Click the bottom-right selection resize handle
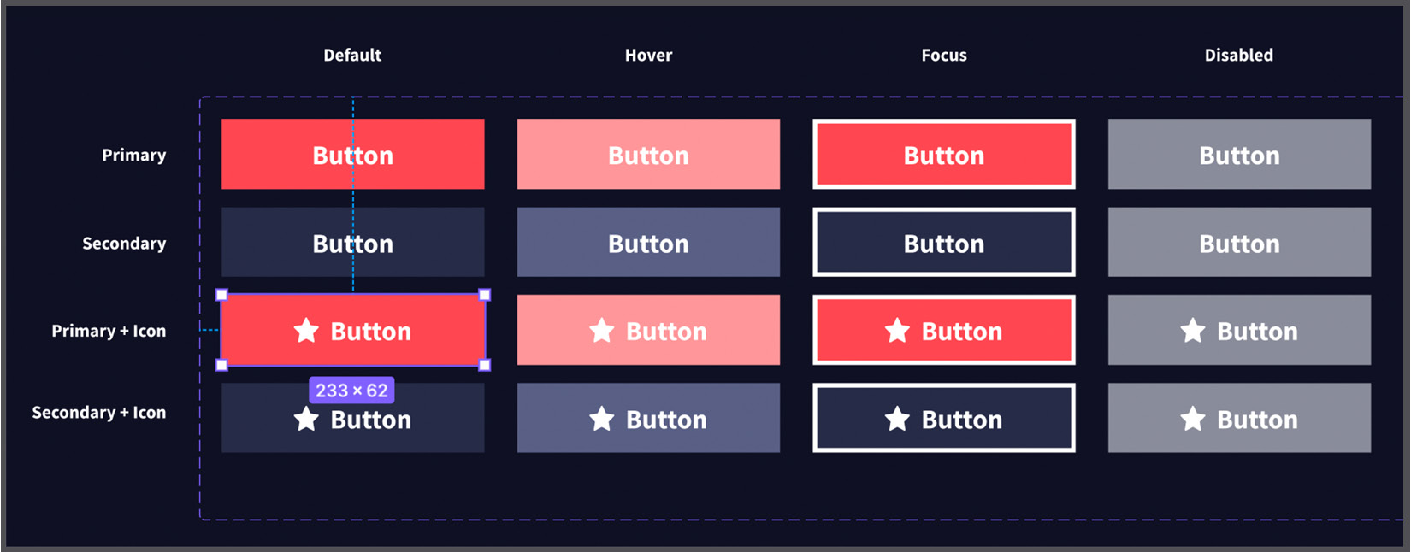Screen dimensions: 1411x552 (x=485, y=365)
